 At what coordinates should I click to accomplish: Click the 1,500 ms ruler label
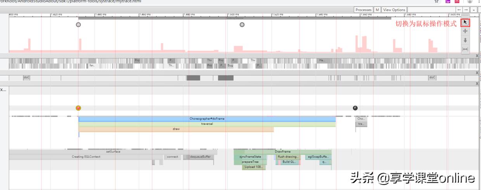click(234, 15)
